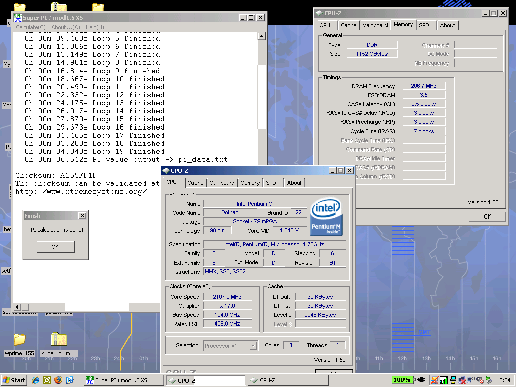Click the DRAM Frequency value 206.7 MHz
This screenshot has height=387, width=516.
pyautogui.click(x=424, y=86)
